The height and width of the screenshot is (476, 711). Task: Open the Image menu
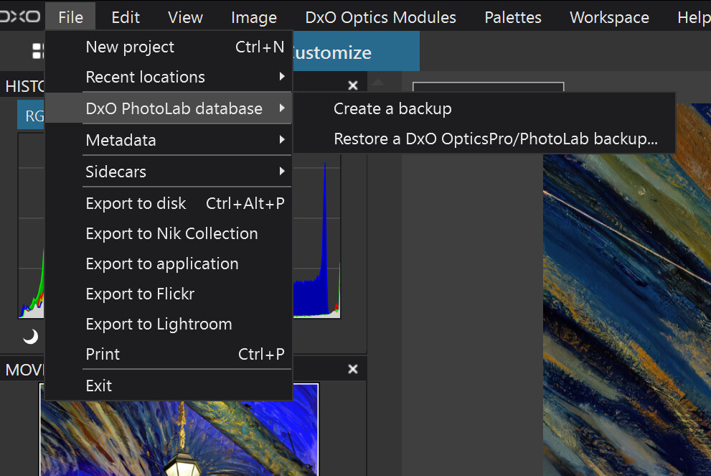click(x=254, y=17)
